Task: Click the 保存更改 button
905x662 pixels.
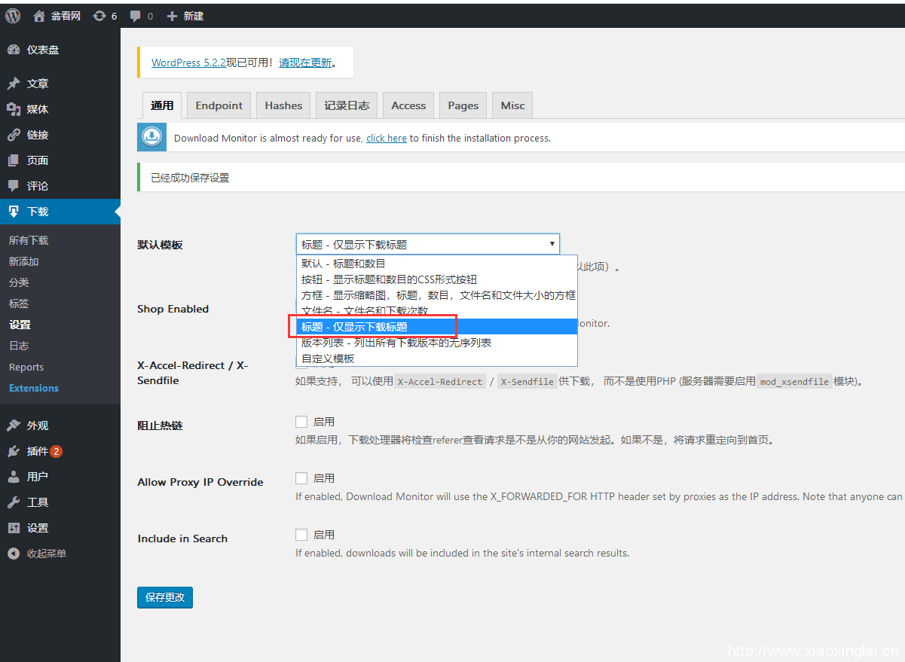Action: point(165,597)
